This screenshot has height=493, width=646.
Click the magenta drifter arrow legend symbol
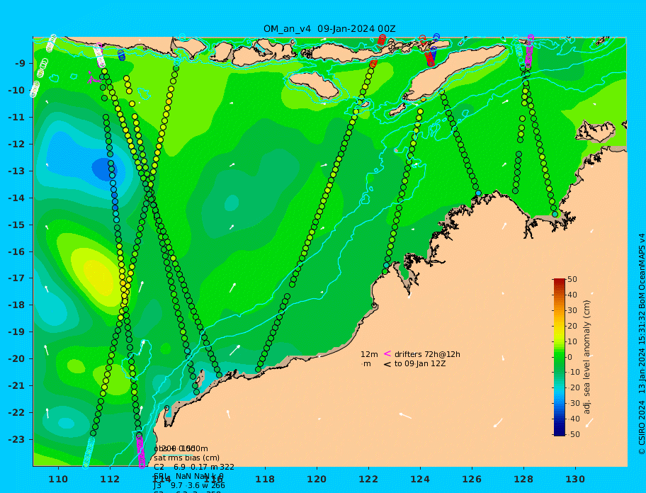click(x=387, y=353)
